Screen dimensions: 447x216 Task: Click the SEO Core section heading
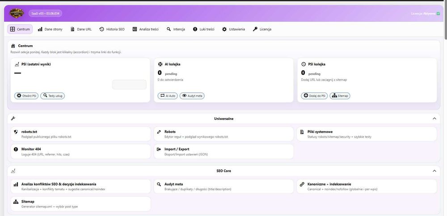[x=223, y=171]
